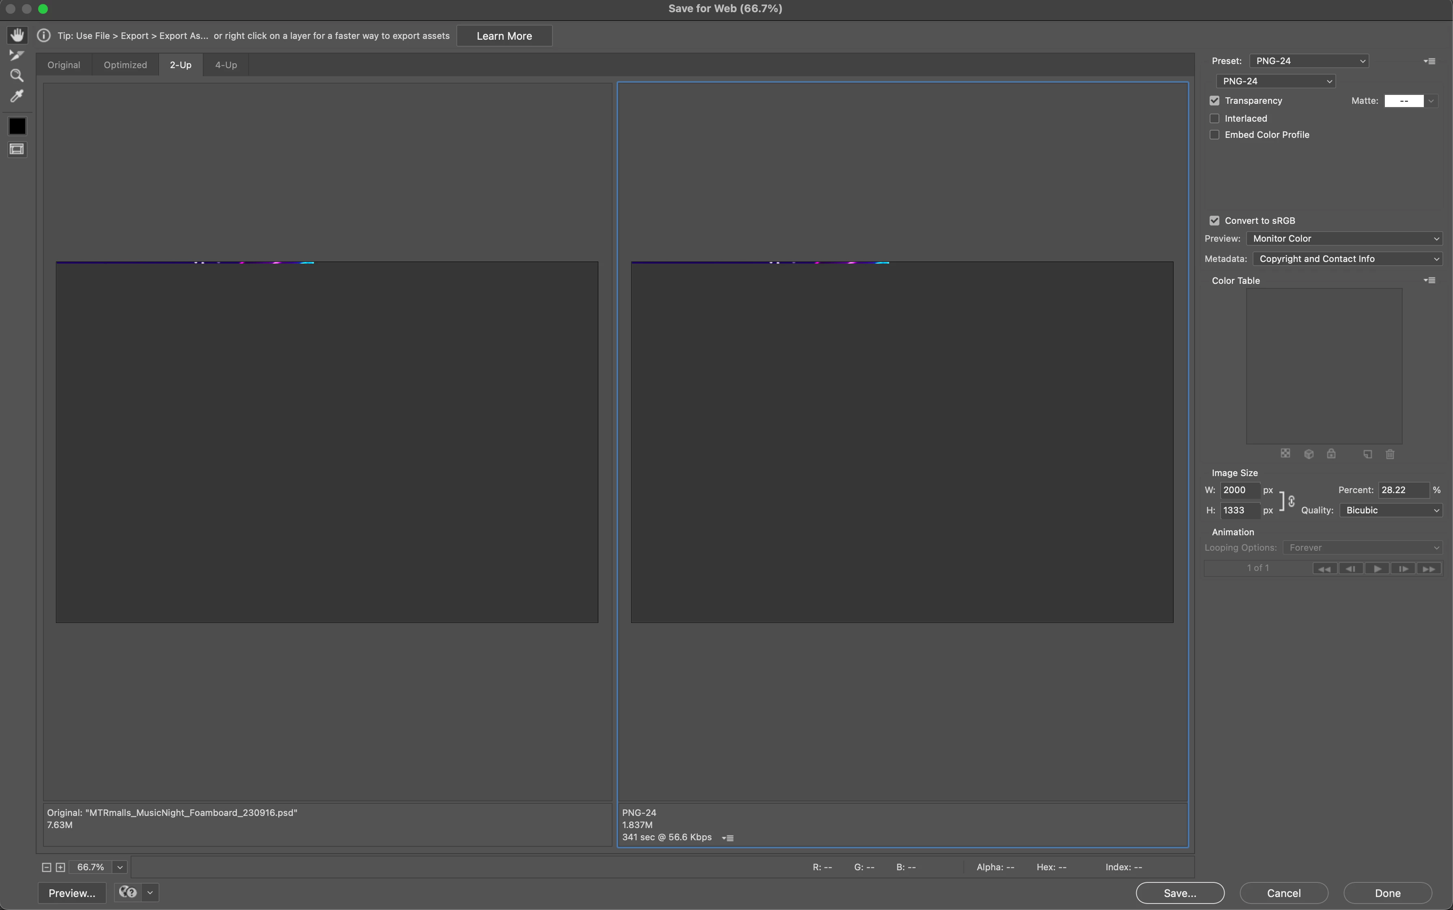The width and height of the screenshot is (1453, 910).
Task: Switch to the Optimized tab
Action: [125, 65]
